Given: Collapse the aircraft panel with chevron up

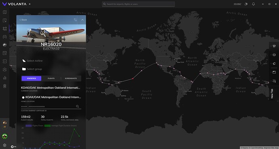Looking at the screenshot, I should [x=82, y=20].
